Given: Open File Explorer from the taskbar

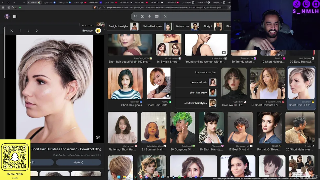Looking at the screenshot, I should pyautogui.click(x=124, y=177).
